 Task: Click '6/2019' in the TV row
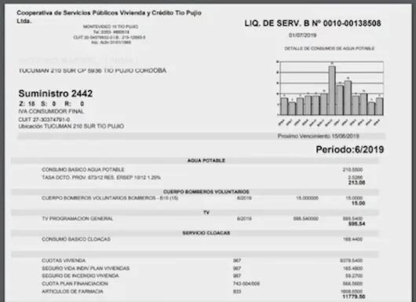(x=244, y=219)
